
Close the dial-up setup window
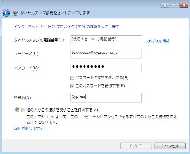click(x=184, y=5)
